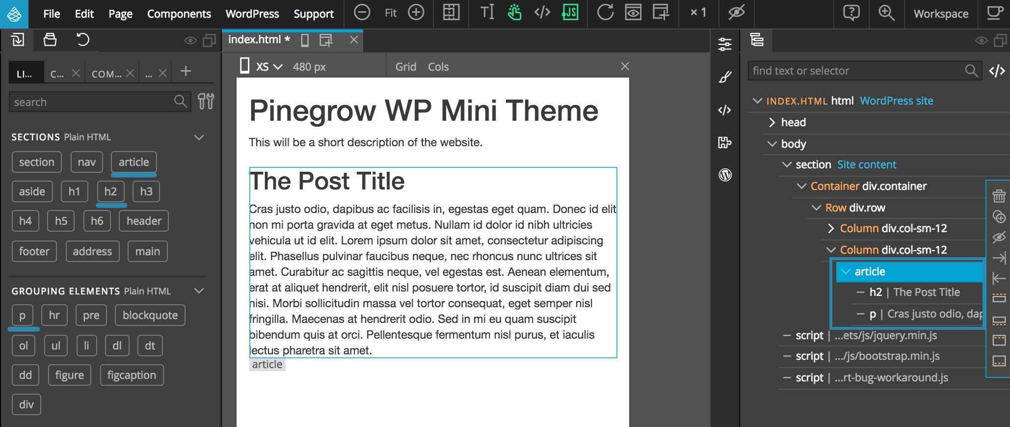Open the Edit menu
Viewport: 1010px width, 427px height.
tap(84, 14)
